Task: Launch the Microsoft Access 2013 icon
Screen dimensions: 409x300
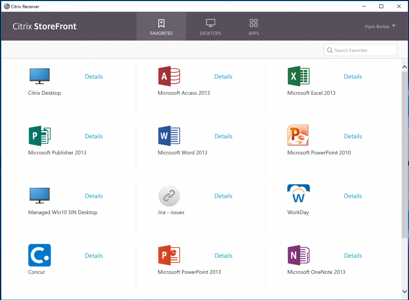Action: pyautogui.click(x=169, y=76)
